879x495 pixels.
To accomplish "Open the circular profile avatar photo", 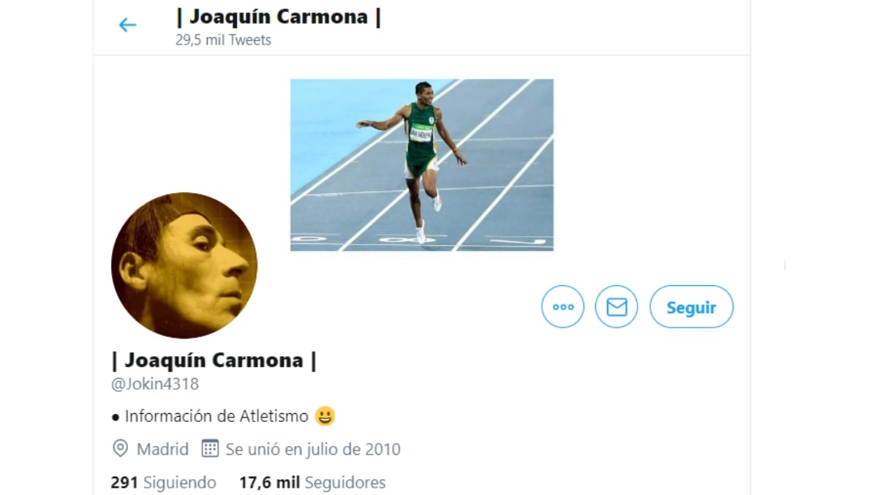I will click(x=184, y=265).
